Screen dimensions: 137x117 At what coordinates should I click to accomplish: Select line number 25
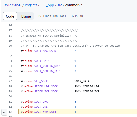[10, 71]
